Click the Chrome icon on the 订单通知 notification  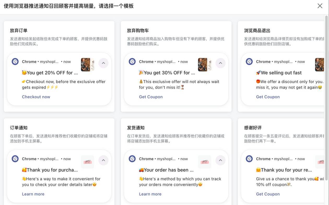(15, 159)
